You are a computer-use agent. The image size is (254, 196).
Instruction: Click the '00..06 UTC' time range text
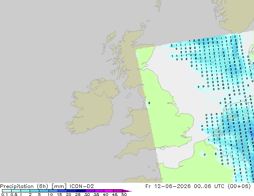(209, 186)
